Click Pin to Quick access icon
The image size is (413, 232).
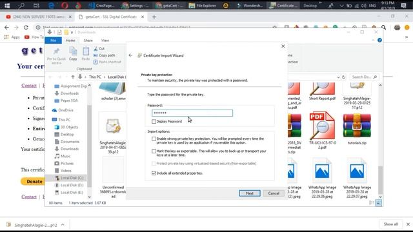56,56
